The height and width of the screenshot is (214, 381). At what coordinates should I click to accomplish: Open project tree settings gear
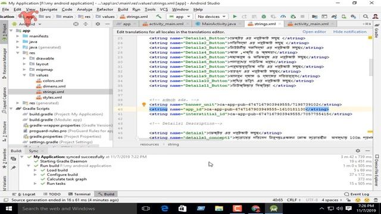point(98,24)
